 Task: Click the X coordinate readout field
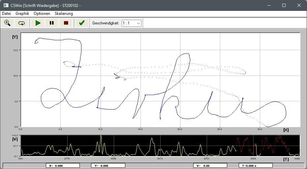coord(63,166)
